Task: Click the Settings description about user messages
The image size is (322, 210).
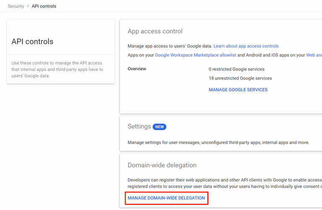Action: click(218, 143)
